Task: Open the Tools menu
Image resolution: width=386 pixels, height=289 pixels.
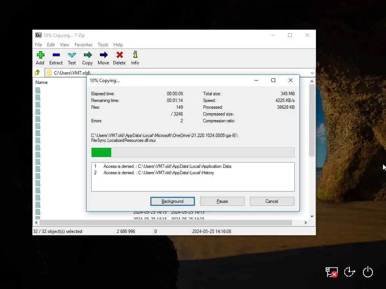Action: [x=103, y=45]
